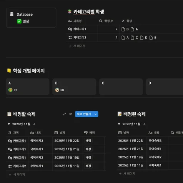Open the 학생 수 column header
This screenshot has width=183, height=183.
coord(106,21)
